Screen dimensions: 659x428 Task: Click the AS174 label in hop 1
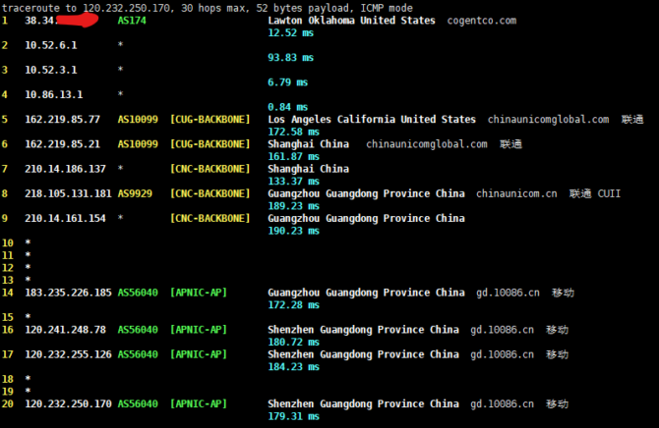(x=132, y=20)
